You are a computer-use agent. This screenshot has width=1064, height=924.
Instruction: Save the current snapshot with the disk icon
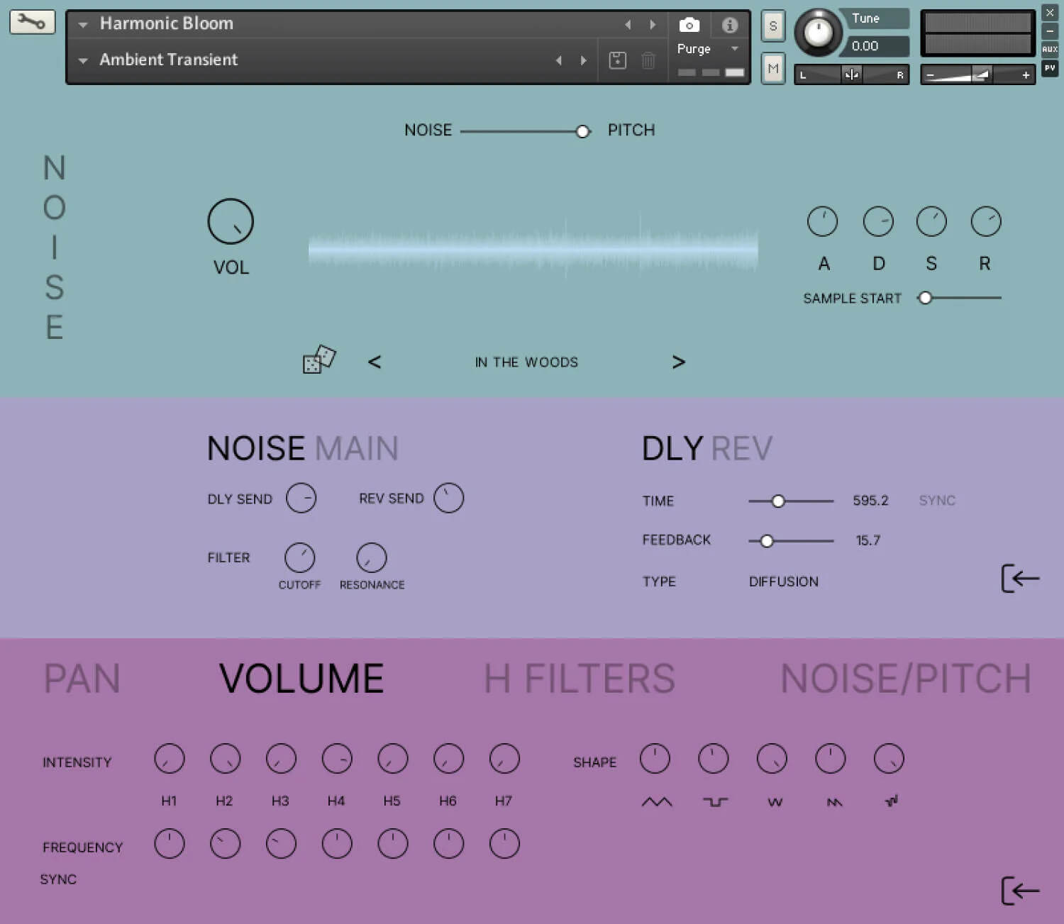coord(617,60)
